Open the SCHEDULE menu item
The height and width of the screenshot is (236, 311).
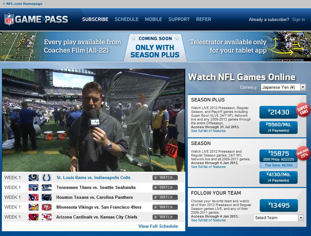(x=127, y=19)
